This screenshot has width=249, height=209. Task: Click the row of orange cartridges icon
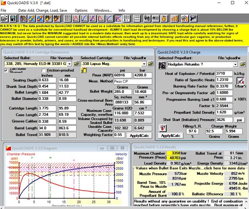(174, 19)
